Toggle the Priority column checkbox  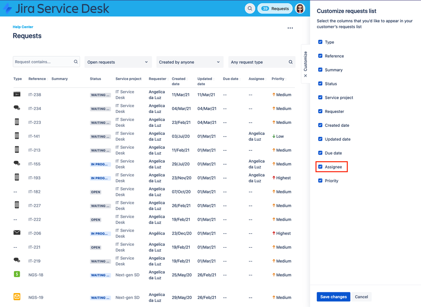point(320,181)
